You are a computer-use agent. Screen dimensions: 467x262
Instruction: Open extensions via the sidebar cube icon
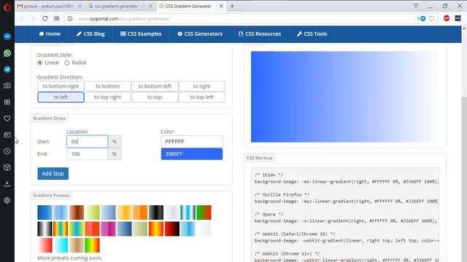click(x=7, y=167)
